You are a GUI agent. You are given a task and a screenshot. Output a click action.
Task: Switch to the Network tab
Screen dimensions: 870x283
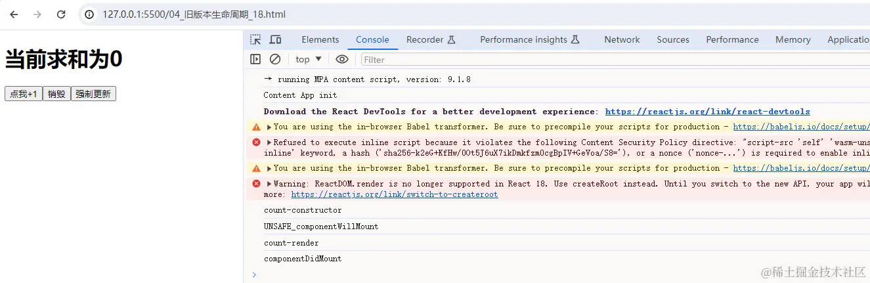tap(622, 39)
